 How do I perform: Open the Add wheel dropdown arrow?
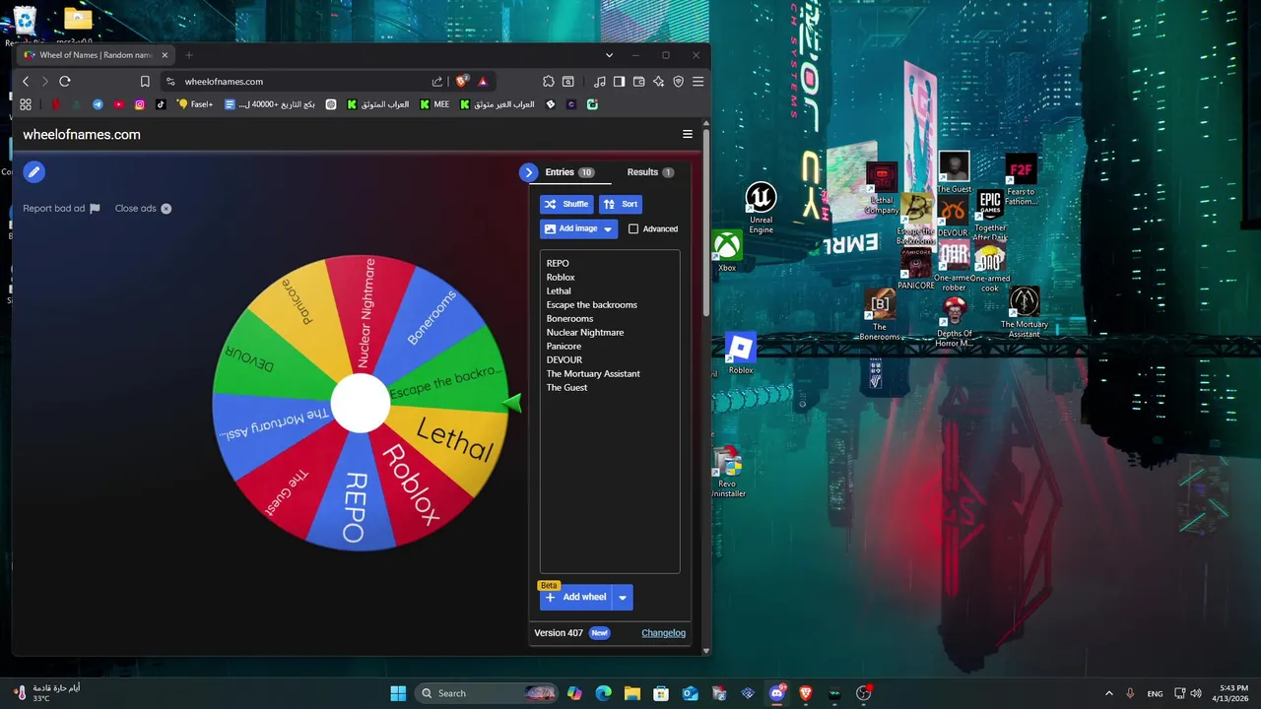point(623,597)
